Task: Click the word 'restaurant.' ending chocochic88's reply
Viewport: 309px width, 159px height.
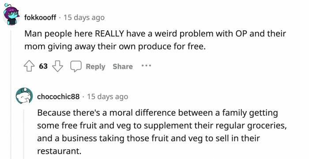Action: point(59,151)
